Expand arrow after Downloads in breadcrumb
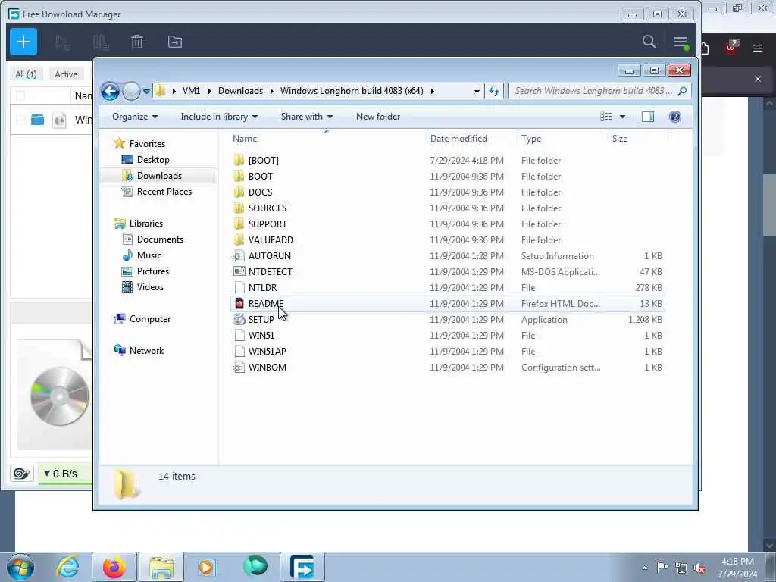 coord(272,91)
